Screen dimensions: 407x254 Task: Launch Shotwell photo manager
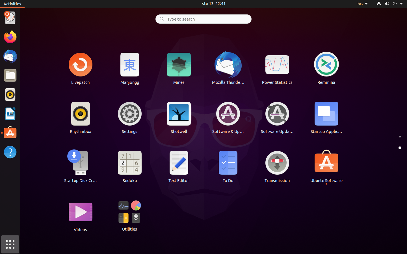179,117
